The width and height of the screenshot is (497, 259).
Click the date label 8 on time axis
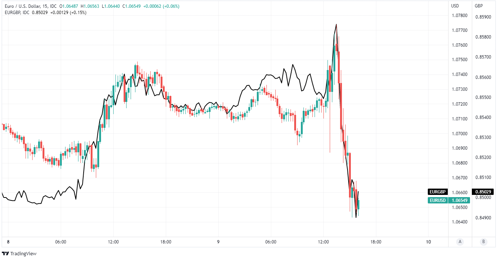pos(8,242)
